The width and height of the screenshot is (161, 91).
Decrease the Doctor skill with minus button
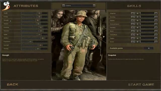tap(133, 42)
